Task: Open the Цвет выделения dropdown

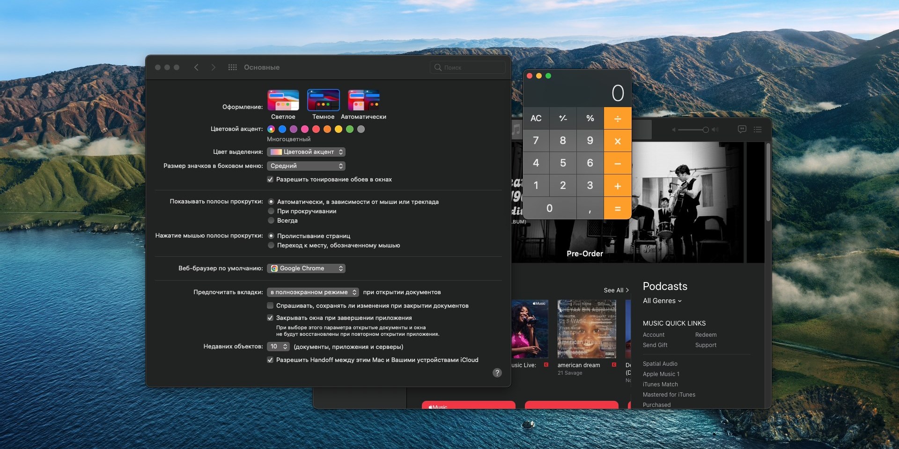Action: point(306,152)
